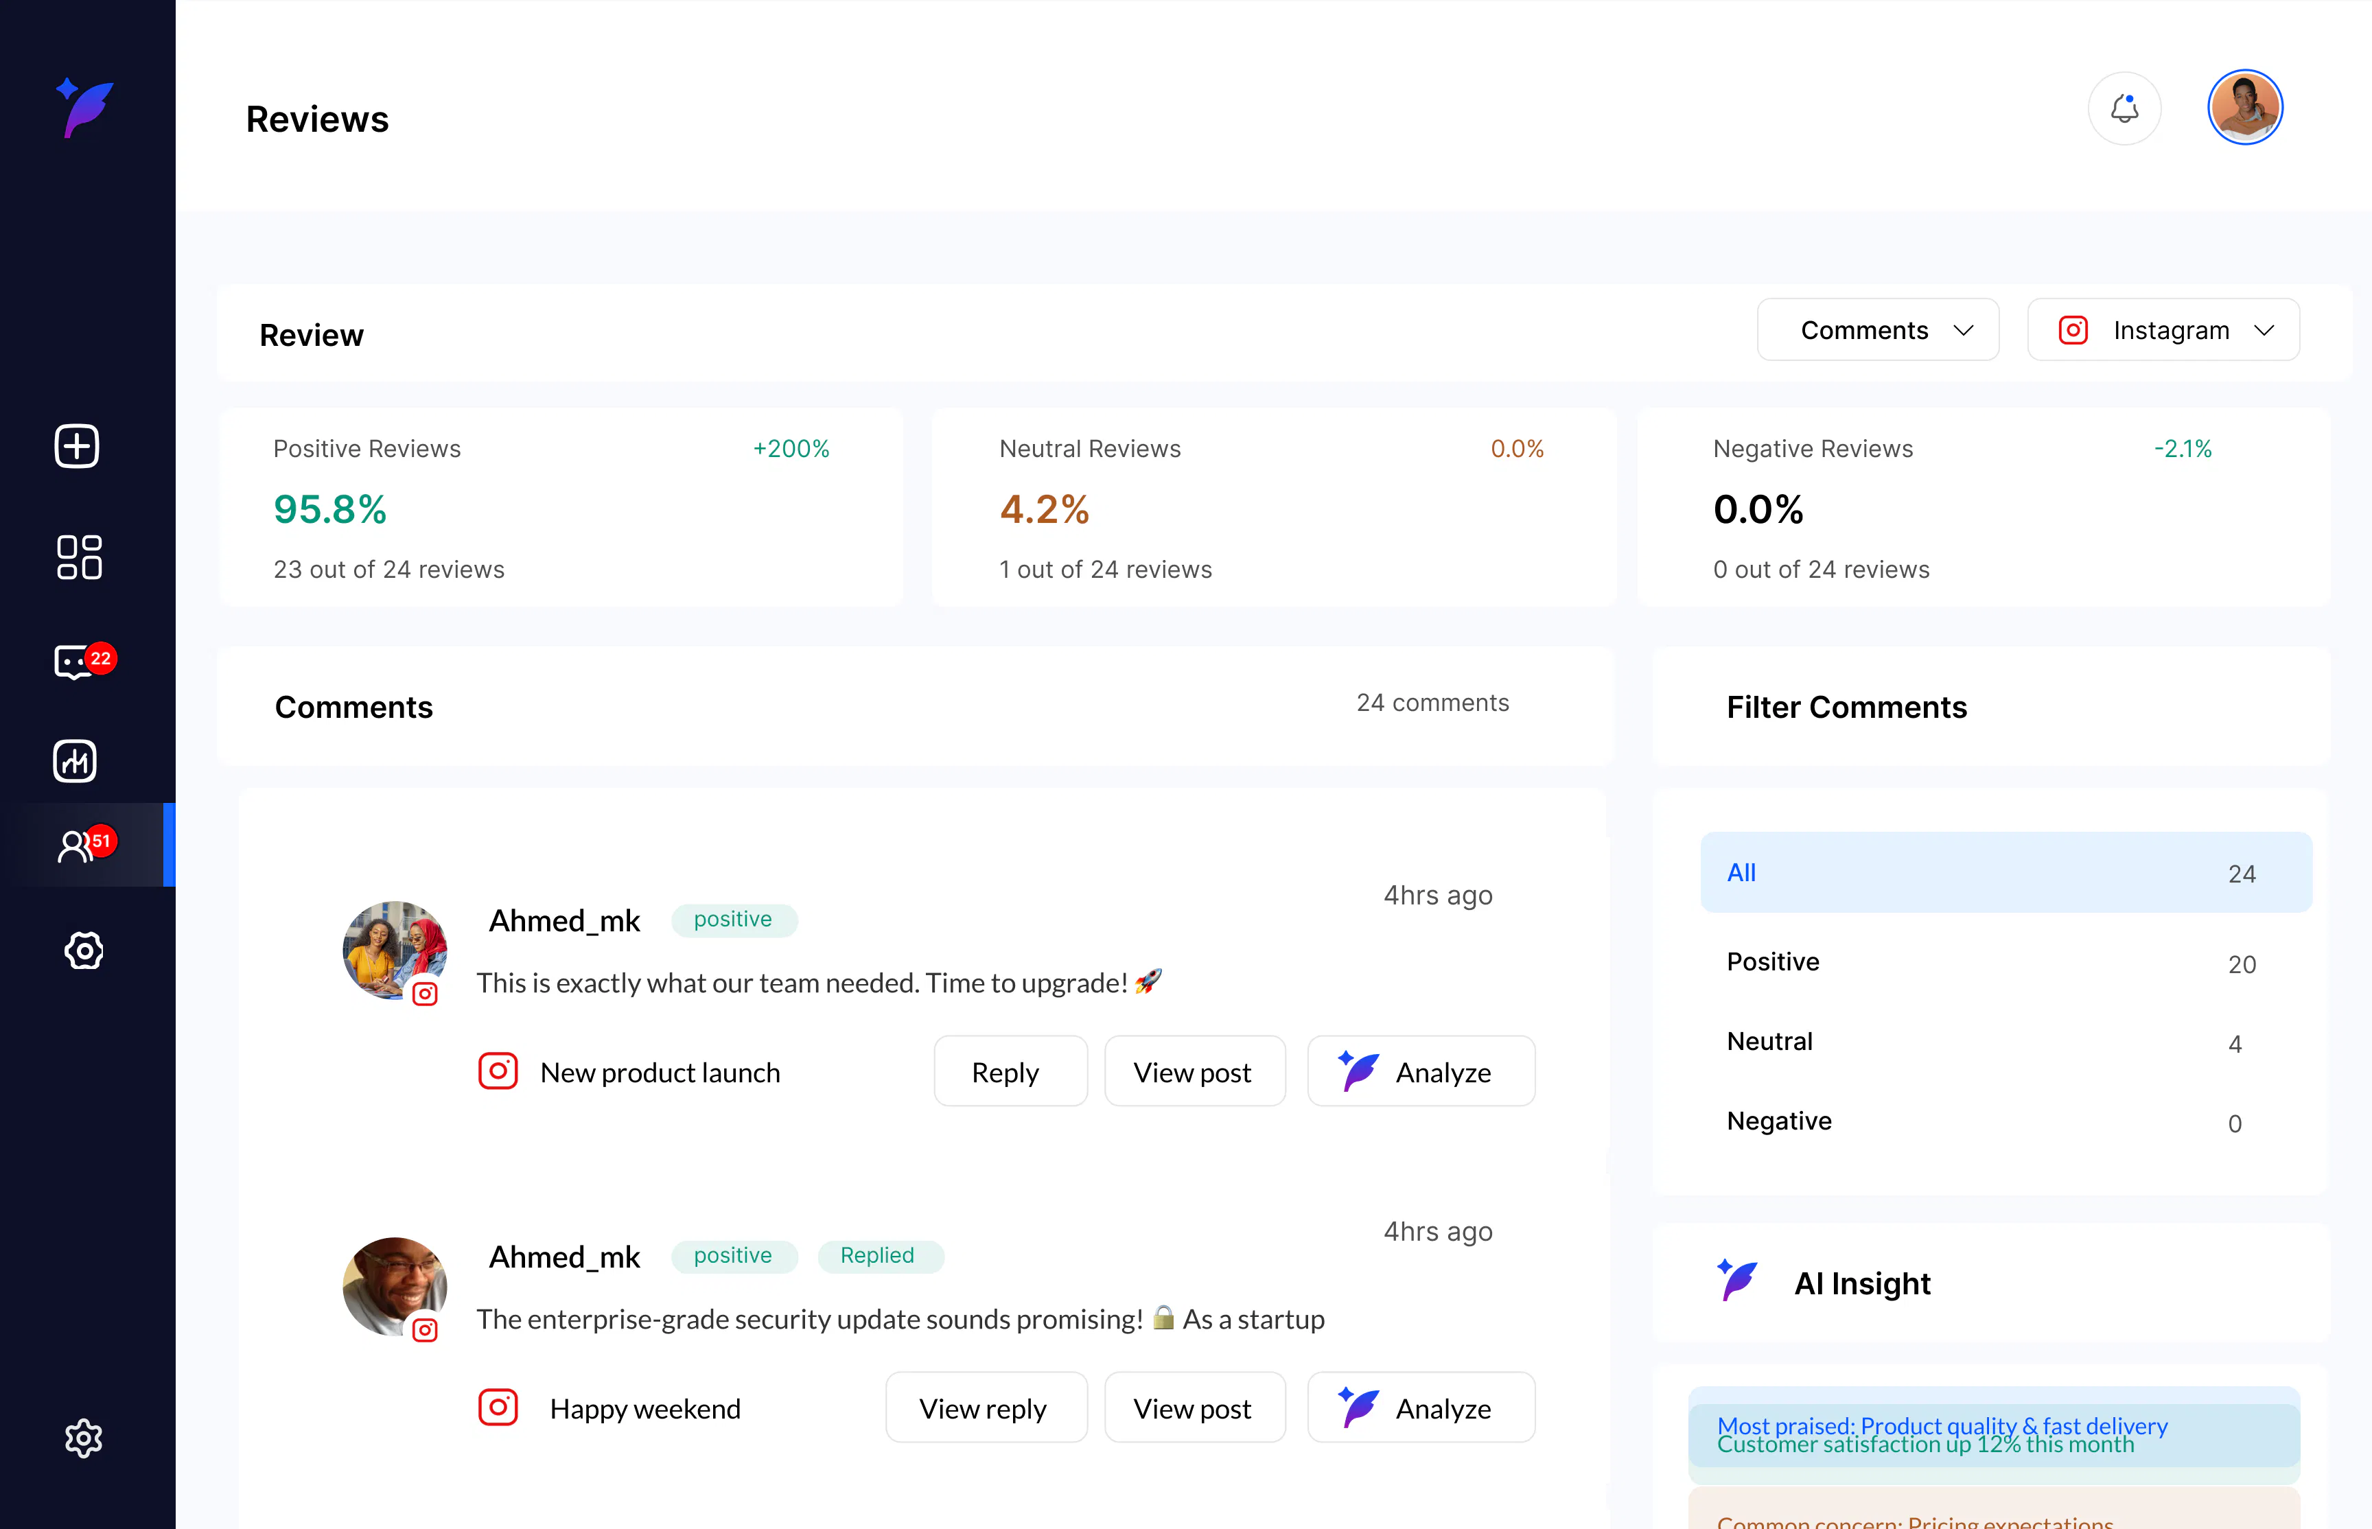
Task: Analyze the enterprise-grade security comment
Action: click(1421, 1408)
